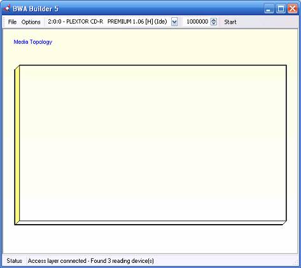
Task: Minimize the BWA Builder window
Action: coord(269,9)
